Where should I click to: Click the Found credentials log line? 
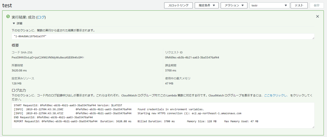click(x=109, y=109)
